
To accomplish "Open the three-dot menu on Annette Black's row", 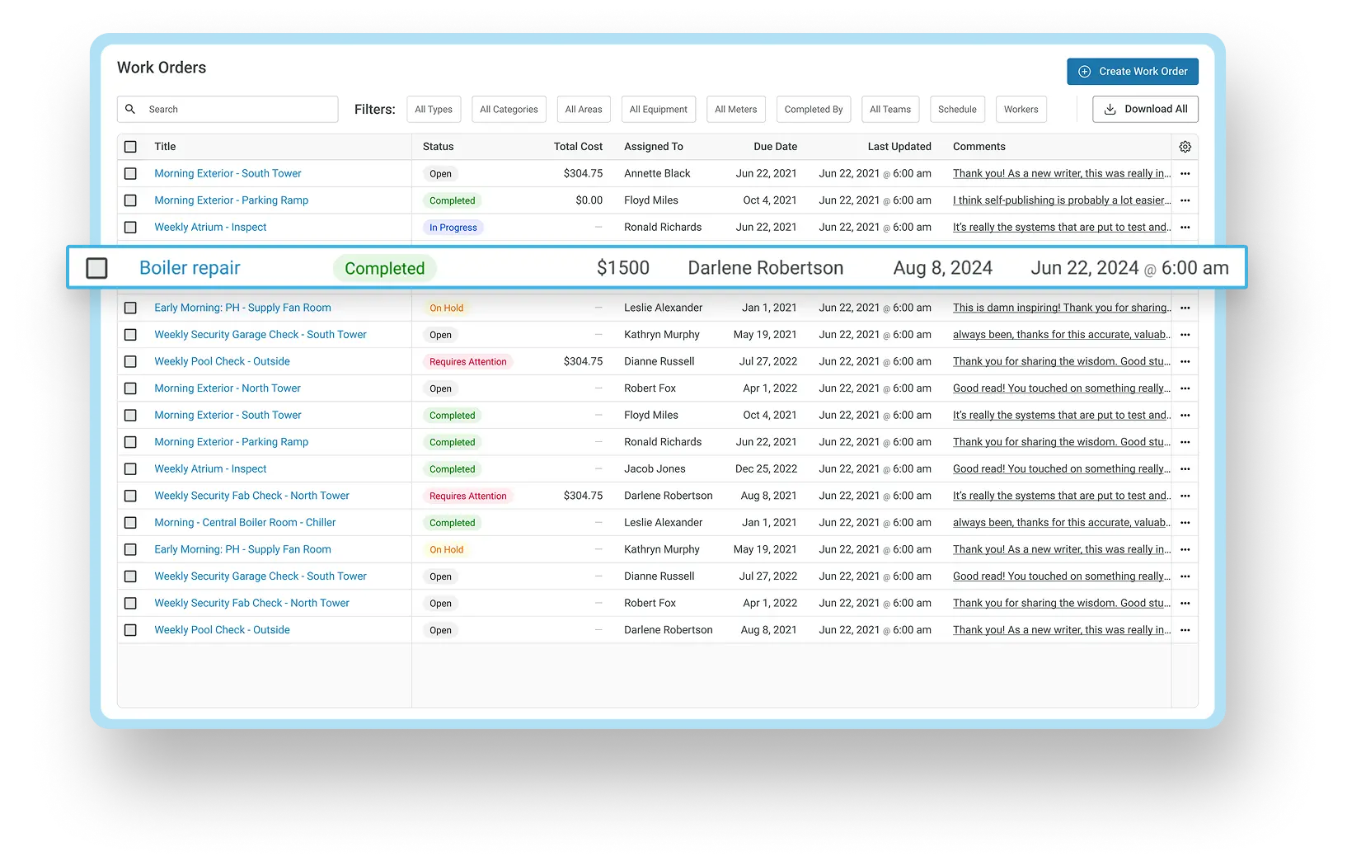I will (1185, 174).
